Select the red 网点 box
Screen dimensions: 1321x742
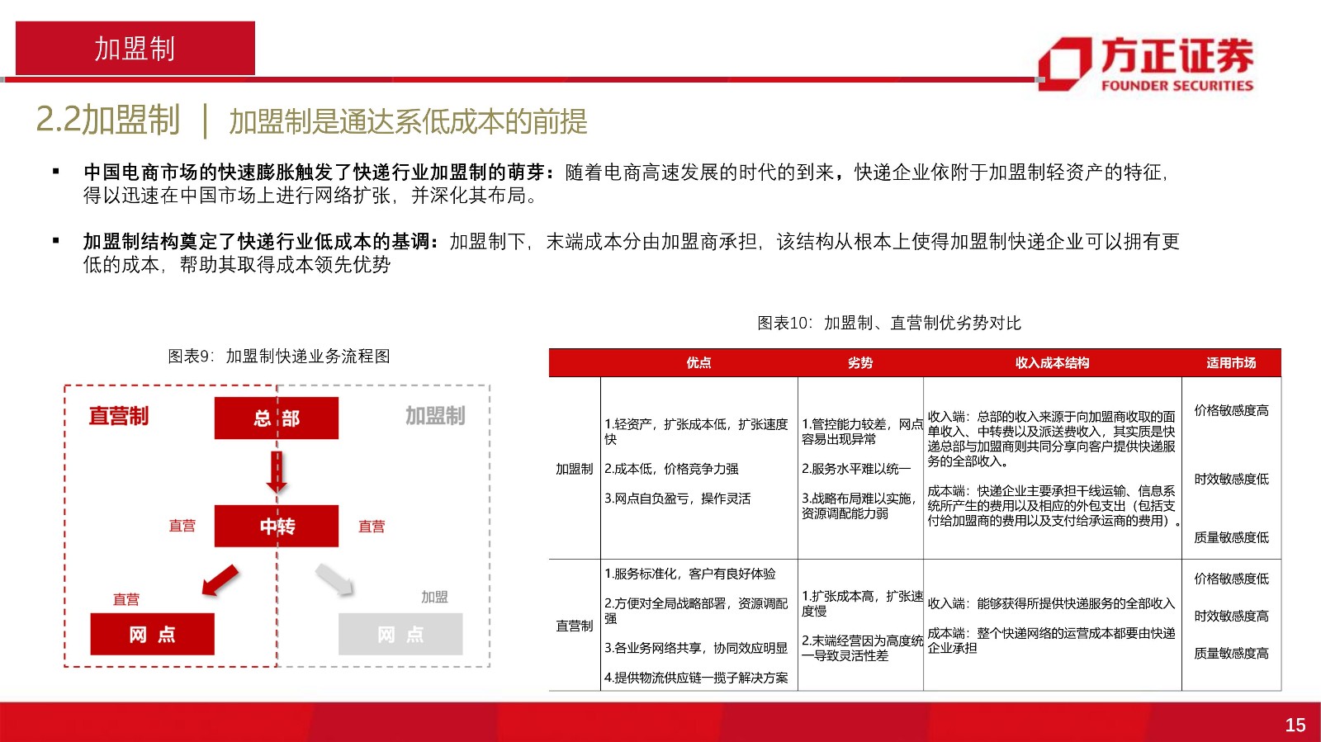152,634
